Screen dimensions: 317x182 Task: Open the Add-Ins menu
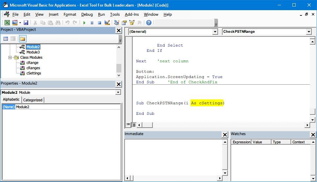pos(131,14)
